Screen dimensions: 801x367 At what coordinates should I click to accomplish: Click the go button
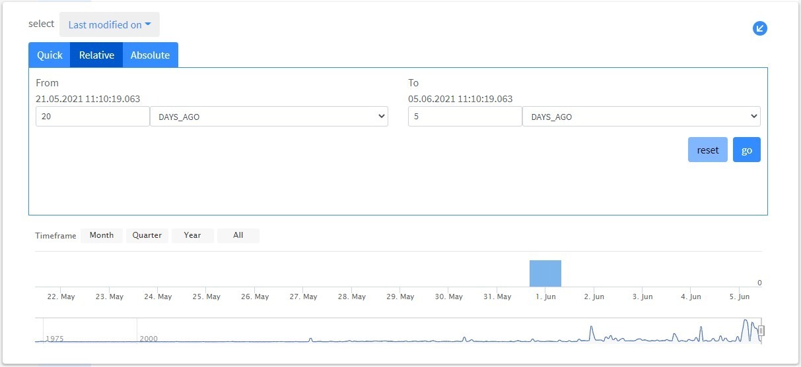pos(747,150)
